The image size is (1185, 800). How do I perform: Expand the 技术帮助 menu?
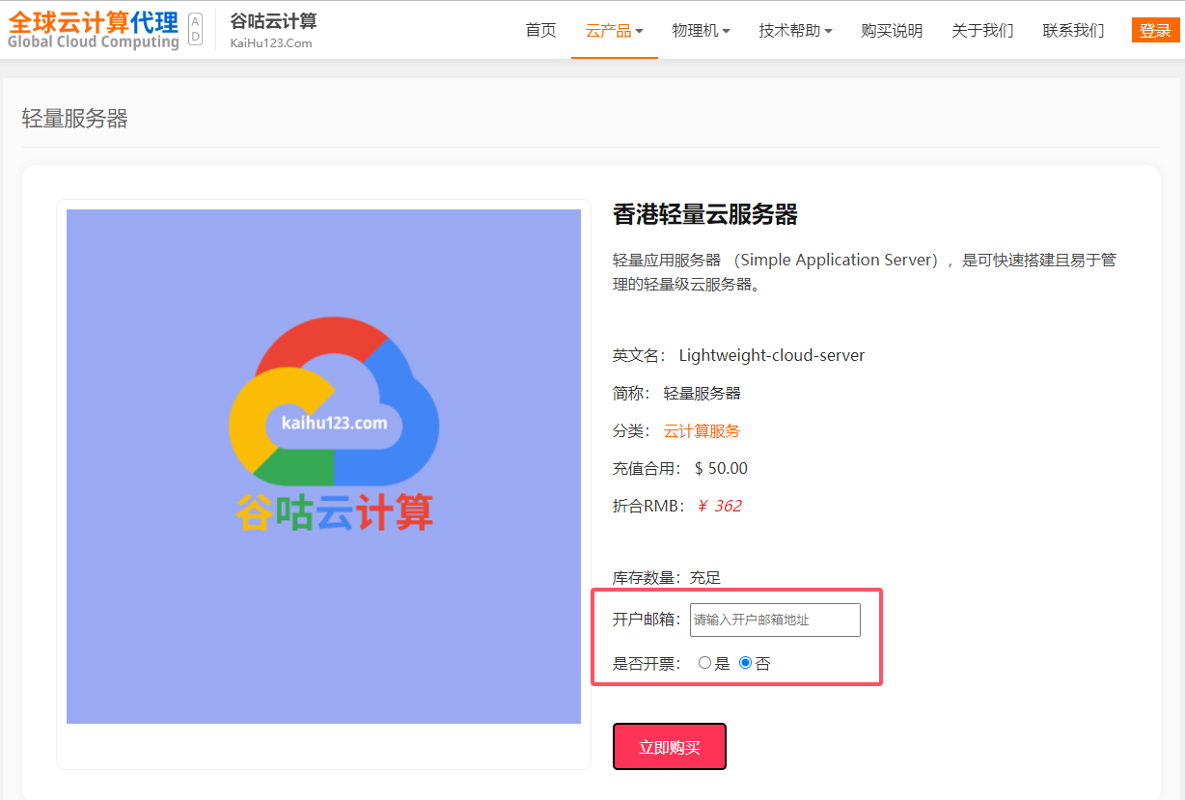[795, 31]
